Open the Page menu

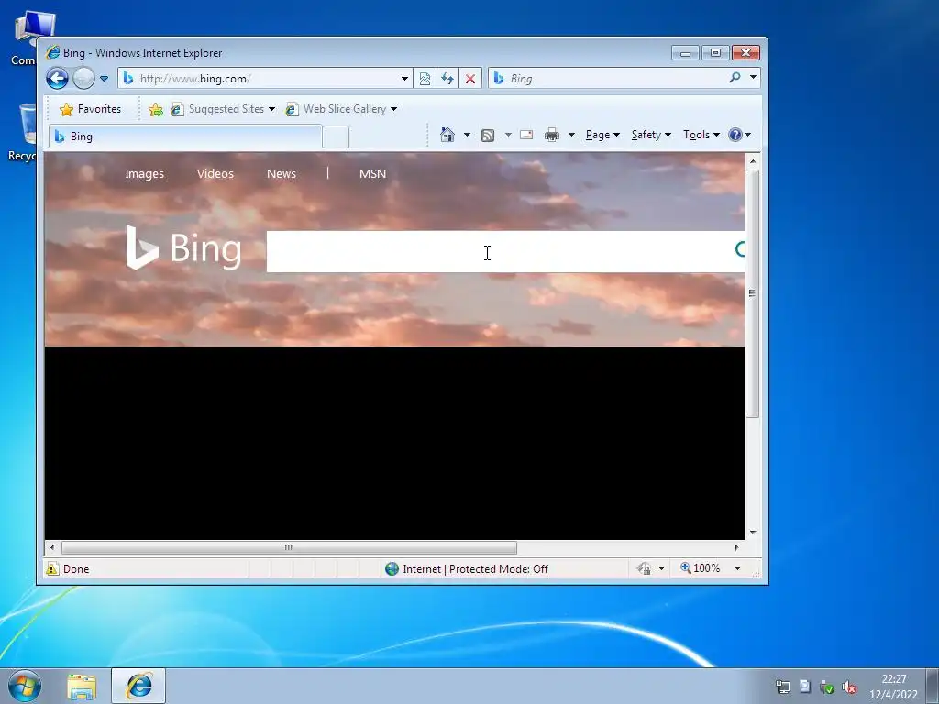pos(602,135)
